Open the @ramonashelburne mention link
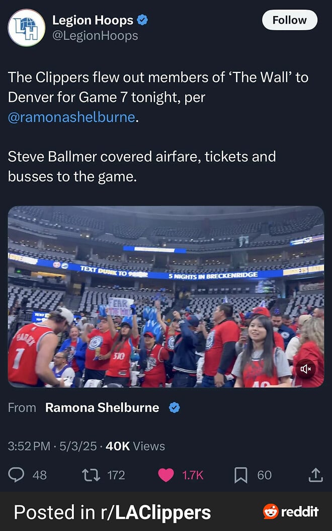The width and height of the screenshot is (332, 531). click(71, 117)
